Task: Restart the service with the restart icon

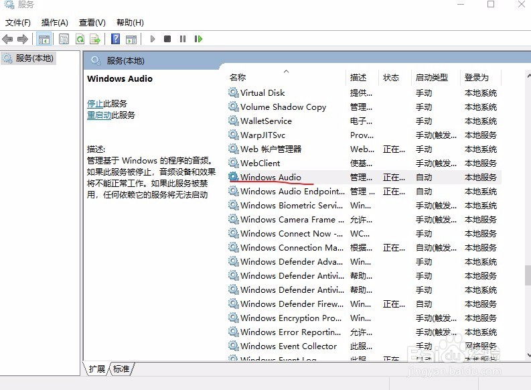Action: (x=198, y=39)
